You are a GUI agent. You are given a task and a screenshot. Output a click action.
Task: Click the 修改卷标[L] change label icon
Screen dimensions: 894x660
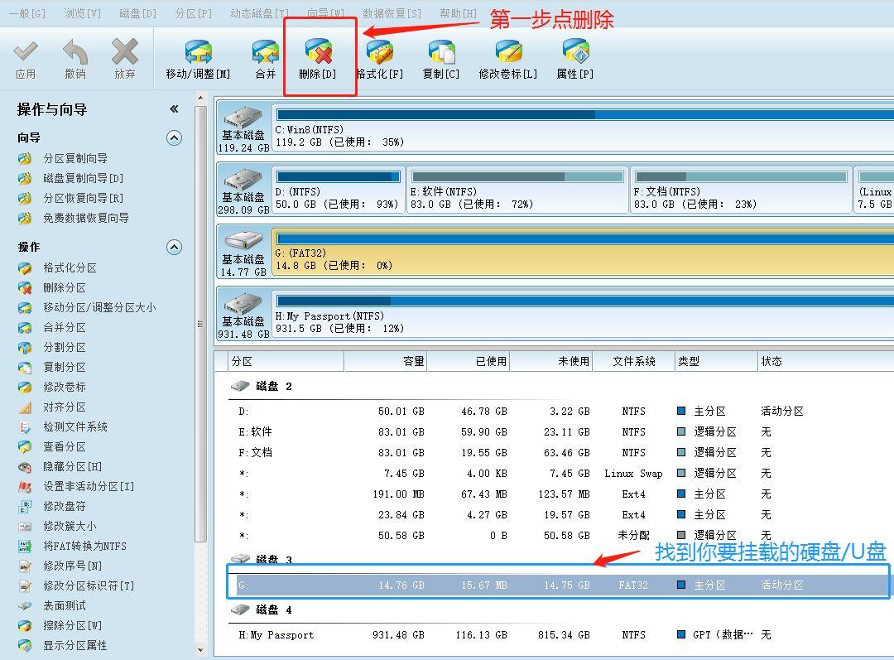[x=508, y=52]
